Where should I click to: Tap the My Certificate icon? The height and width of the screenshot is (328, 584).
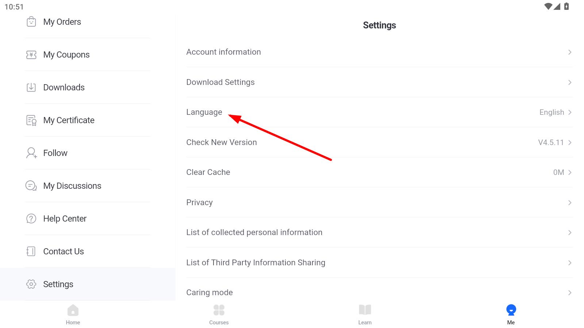31,120
